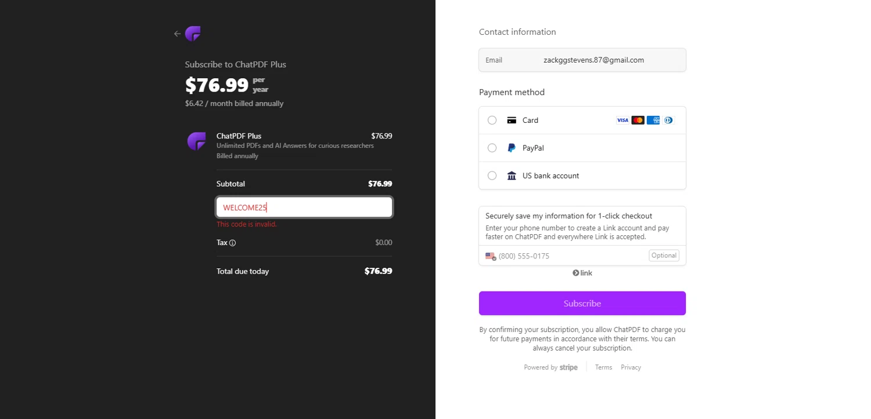This screenshot has height=419, width=871.
Task: Click the Optional tag in phone field
Action: click(664, 256)
